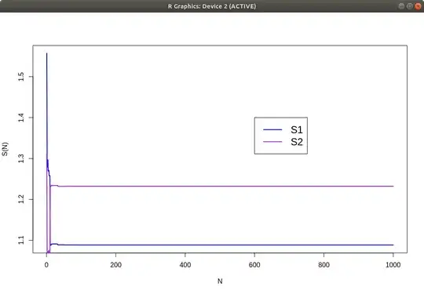Screen dimensions: 424x294
Task: Click the purple S2 legend line sample
Action: 272,142
